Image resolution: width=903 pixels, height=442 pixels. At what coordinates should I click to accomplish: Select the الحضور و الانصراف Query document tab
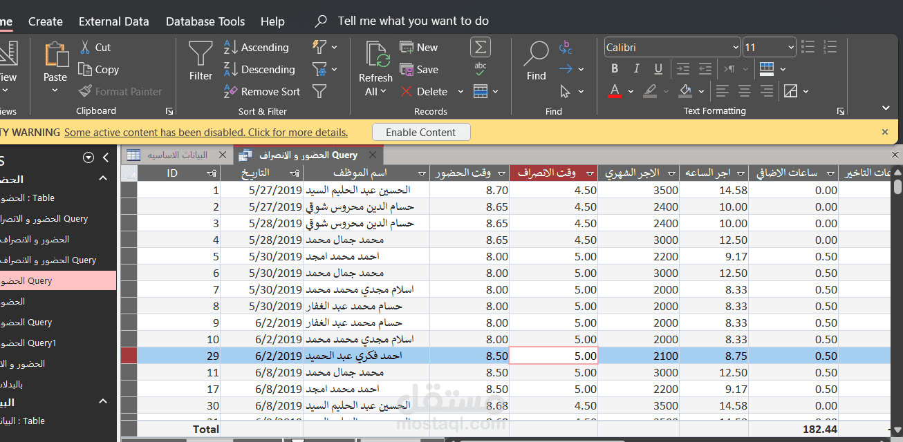tap(308, 155)
